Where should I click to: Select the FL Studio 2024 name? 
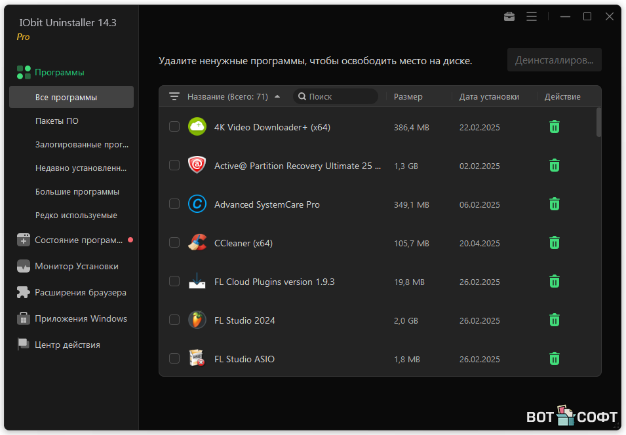click(245, 320)
